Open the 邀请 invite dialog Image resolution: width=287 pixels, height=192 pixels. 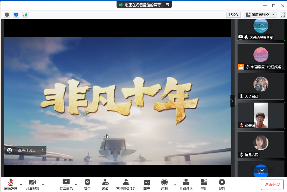click(x=105, y=184)
